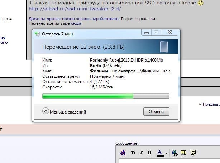Click the Отмена button to cancel move
The image size is (220, 163).
click(x=156, y=112)
